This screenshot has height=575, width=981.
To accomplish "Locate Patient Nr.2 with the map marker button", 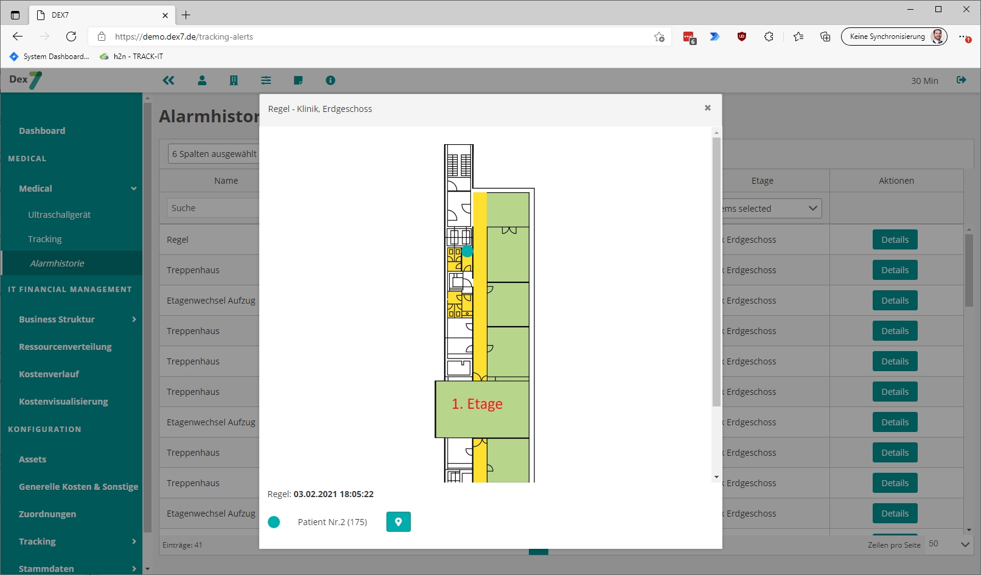I will (399, 522).
